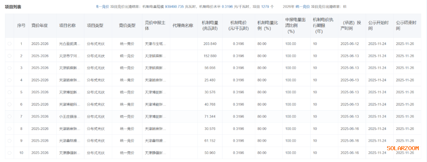The width and height of the screenshot is (427, 162).
Task: Tick the radio button for row 5
Action: 9,92
